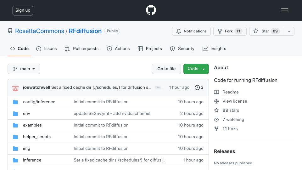Click the scale icon beside View license
This screenshot has height=170, width=302.
[216, 101]
